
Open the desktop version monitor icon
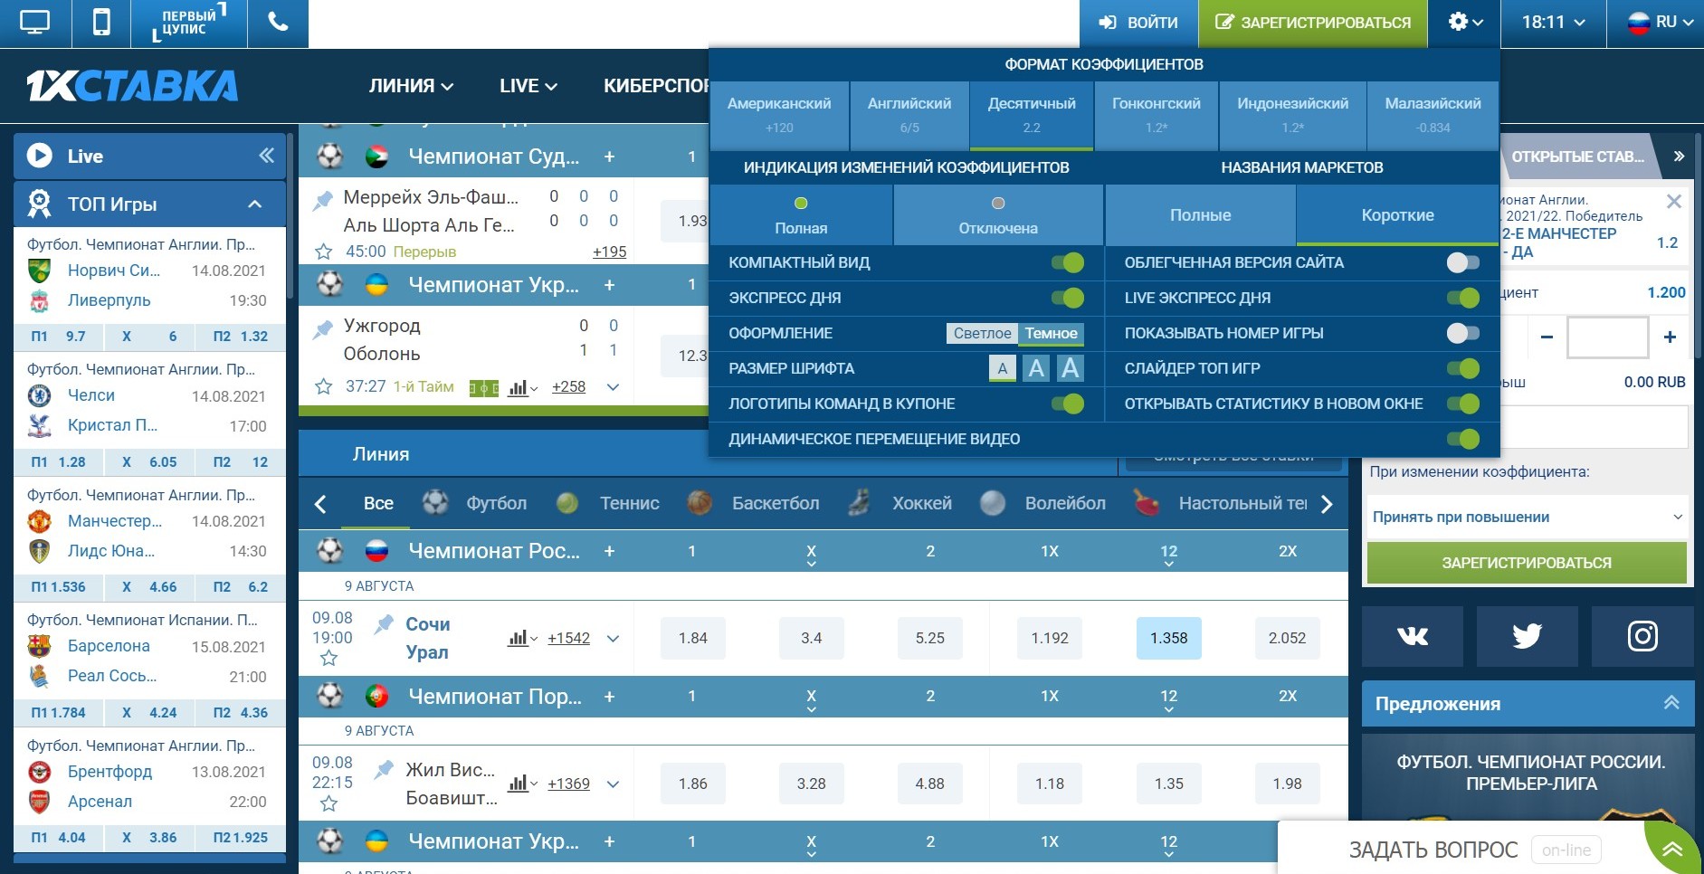point(34,23)
